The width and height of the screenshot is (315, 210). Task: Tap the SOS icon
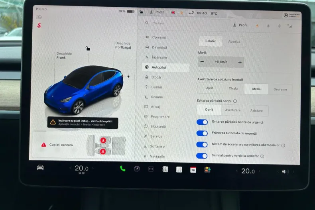click(x=191, y=13)
